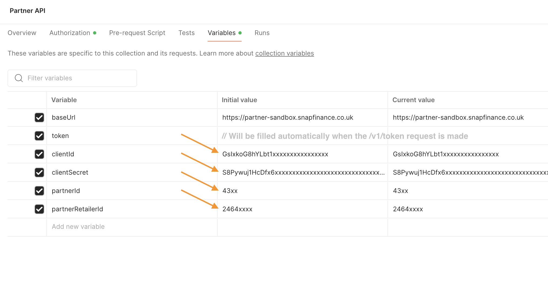Select the clientId current value cell
Viewport: 548px width, 297px height.
point(468,154)
